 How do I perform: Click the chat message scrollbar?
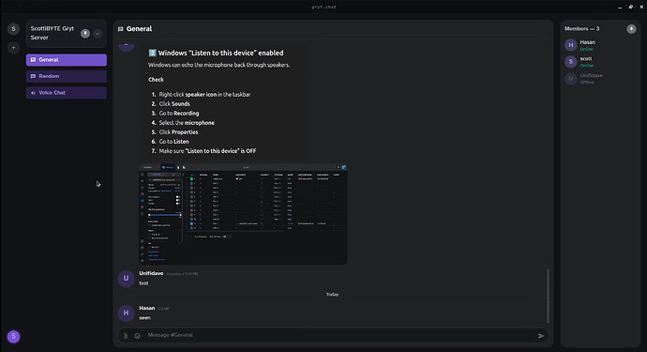click(548, 296)
